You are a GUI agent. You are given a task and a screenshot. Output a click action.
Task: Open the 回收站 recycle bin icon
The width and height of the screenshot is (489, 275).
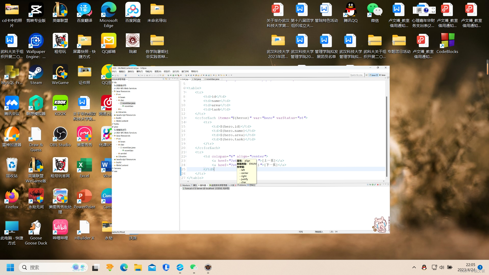point(12,168)
